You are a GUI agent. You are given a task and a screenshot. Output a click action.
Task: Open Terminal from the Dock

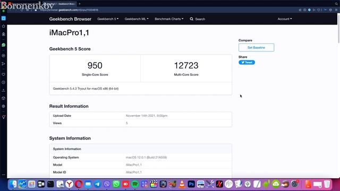point(50,184)
